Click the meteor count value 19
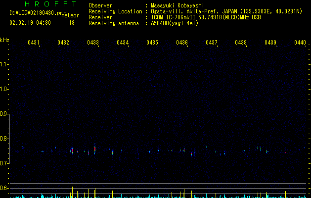The height and width of the screenshot is (198, 311). [x=72, y=23]
